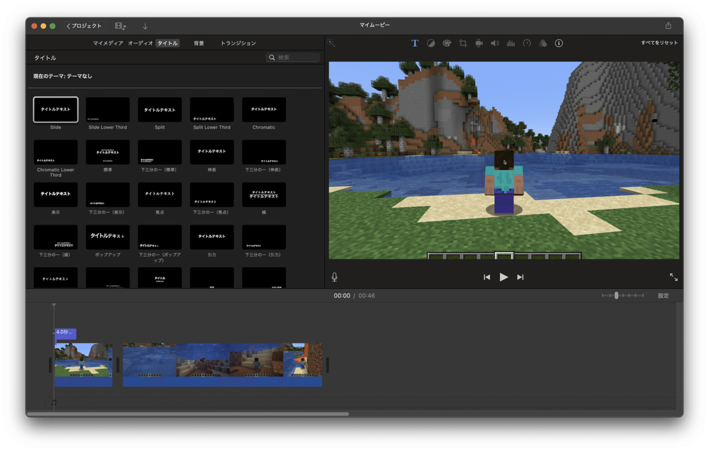Open the color balance tool
The width and height of the screenshot is (709, 451).
pyautogui.click(x=431, y=43)
